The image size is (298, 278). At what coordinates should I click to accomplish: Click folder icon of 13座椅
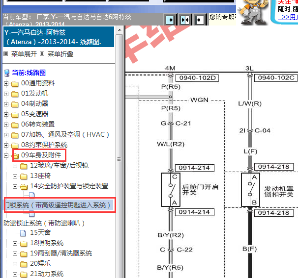click(24, 176)
